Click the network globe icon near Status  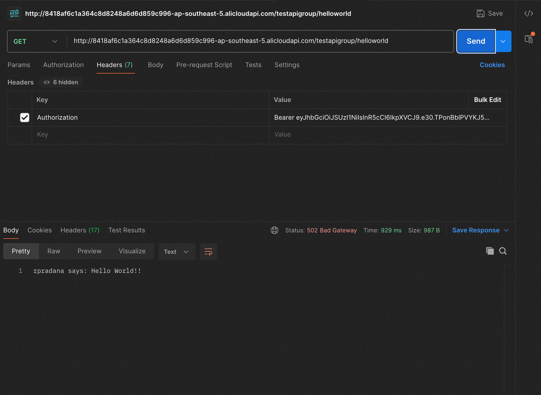tap(274, 230)
